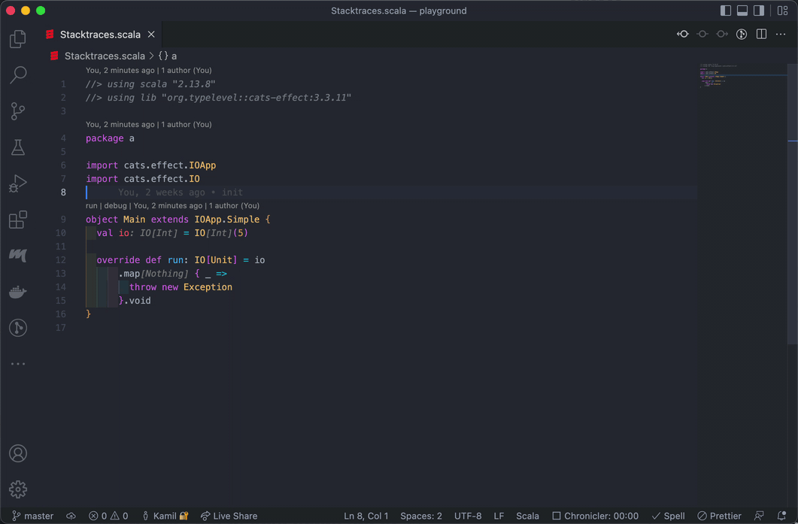
Task: Click the feedback icon in status bar
Action: 759,516
